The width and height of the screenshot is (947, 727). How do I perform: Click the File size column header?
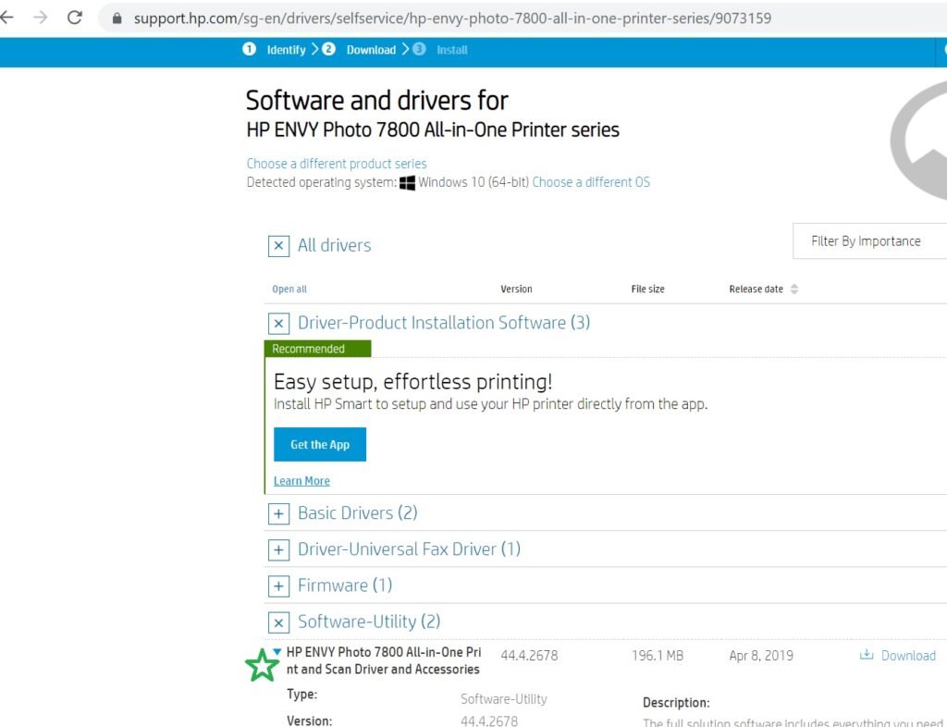point(647,290)
